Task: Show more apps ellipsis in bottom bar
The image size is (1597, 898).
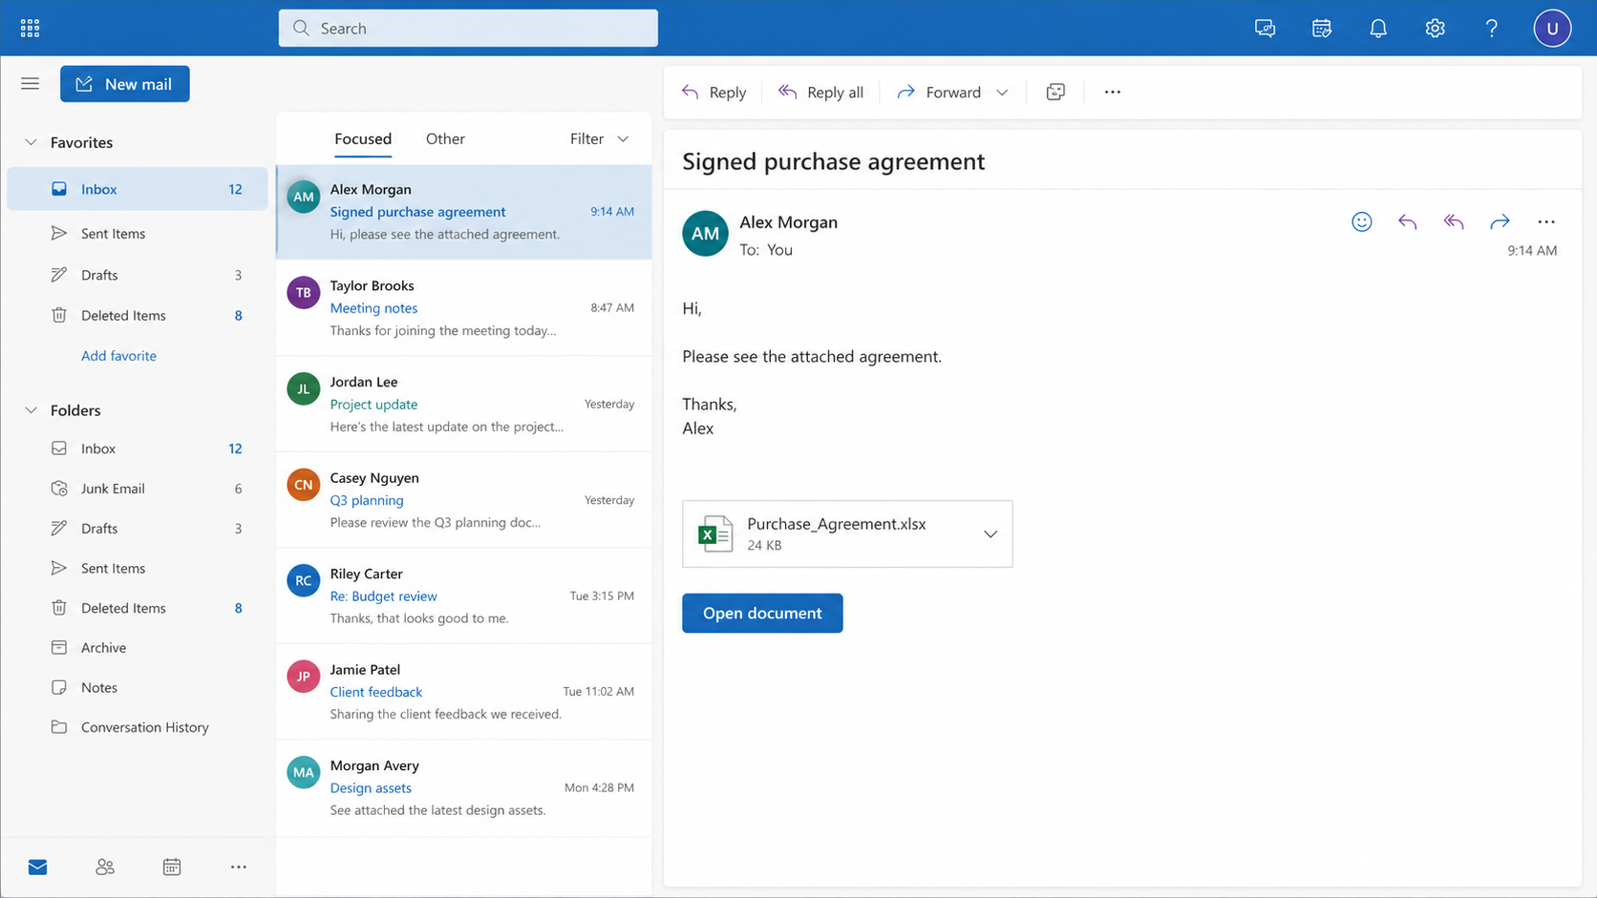Action: tap(239, 867)
